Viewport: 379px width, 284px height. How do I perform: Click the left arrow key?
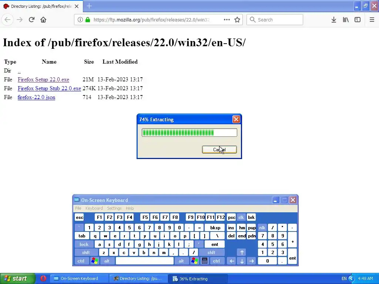(232, 261)
